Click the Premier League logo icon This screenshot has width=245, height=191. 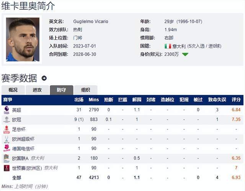(7, 110)
